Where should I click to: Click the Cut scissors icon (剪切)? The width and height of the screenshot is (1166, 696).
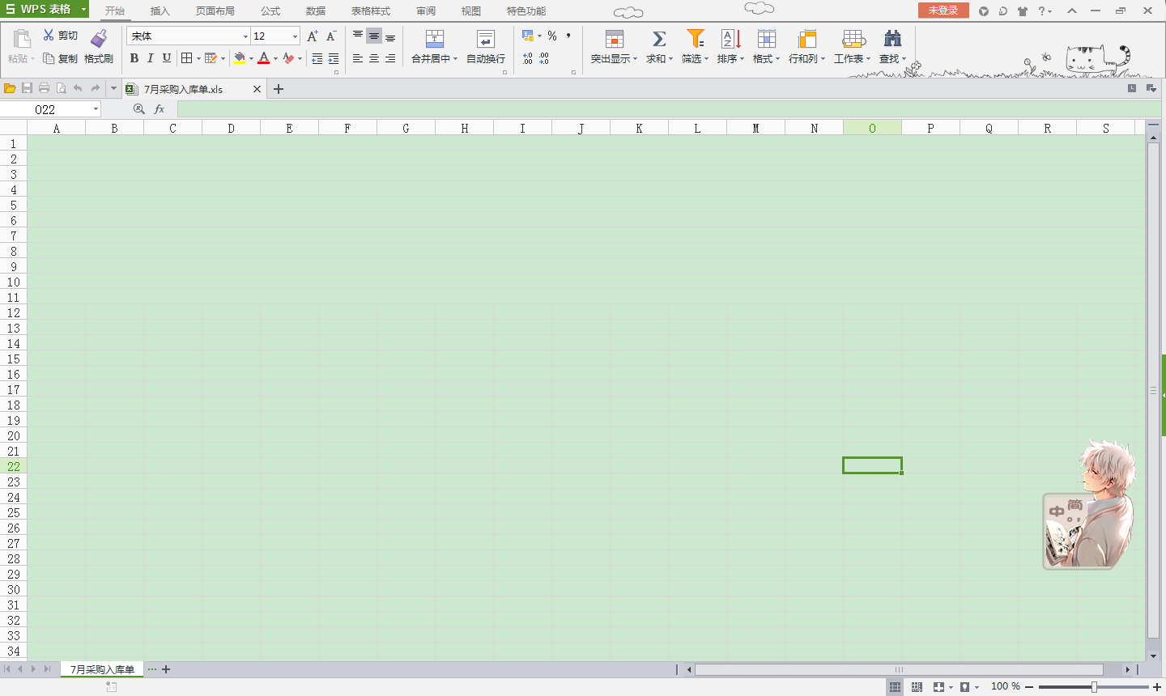pyautogui.click(x=49, y=36)
